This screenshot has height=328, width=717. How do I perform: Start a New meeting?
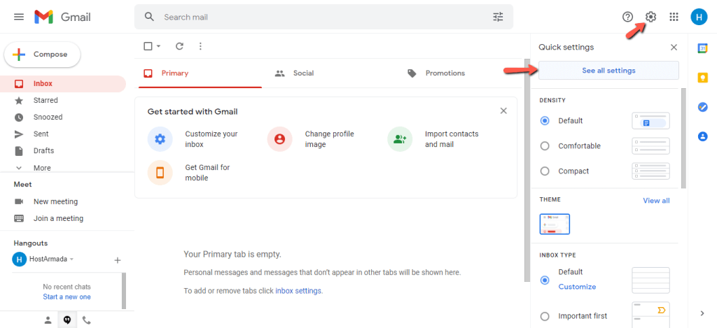point(55,201)
